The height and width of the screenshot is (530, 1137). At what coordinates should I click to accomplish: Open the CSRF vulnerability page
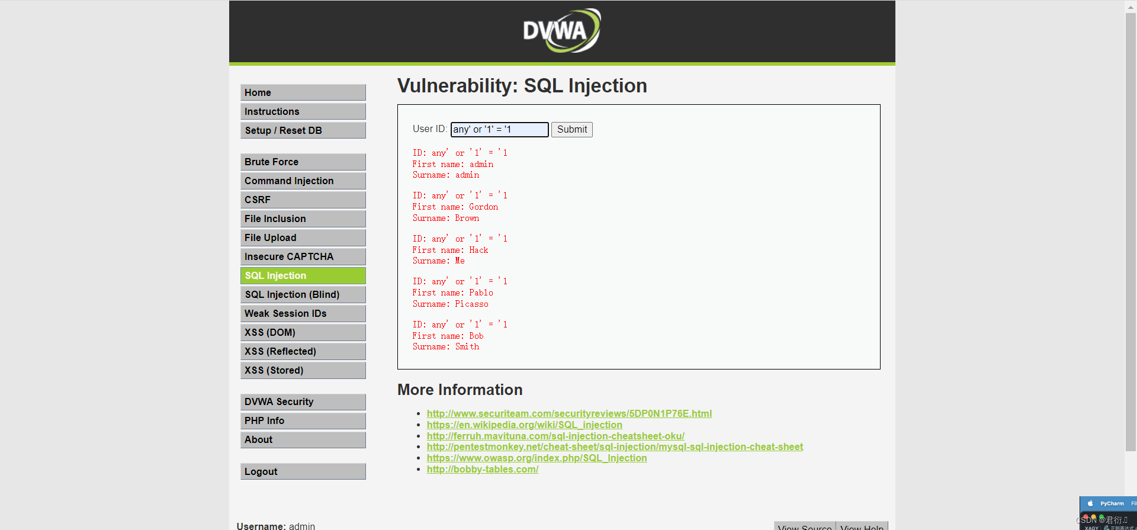click(303, 200)
